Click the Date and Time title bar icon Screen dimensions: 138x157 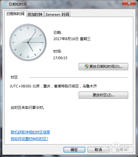pyautogui.click(x=4, y=4)
